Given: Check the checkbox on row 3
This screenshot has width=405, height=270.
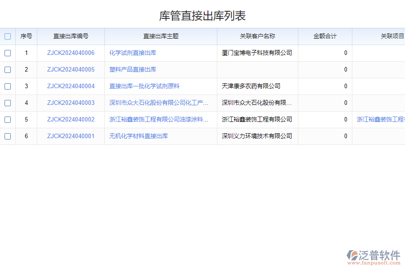Looking at the screenshot, I should [x=8, y=86].
